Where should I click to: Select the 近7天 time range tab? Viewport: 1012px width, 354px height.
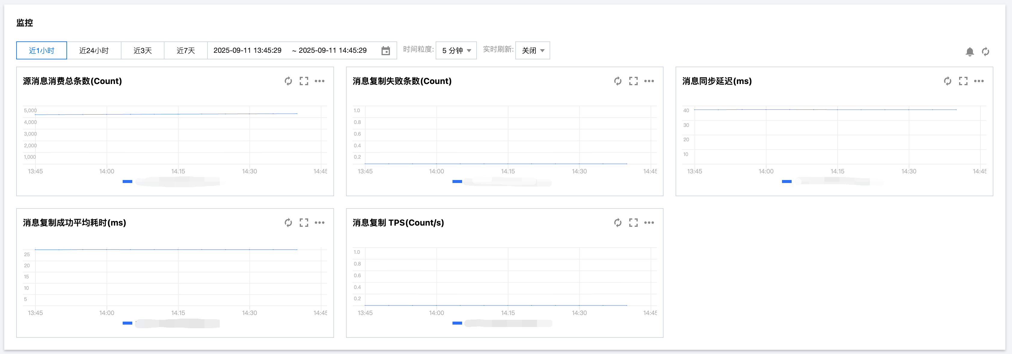point(186,51)
